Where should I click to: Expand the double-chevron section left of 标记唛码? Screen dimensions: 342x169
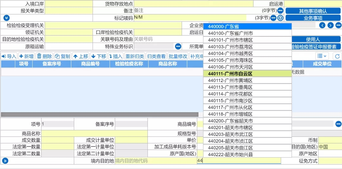[7, 18]
